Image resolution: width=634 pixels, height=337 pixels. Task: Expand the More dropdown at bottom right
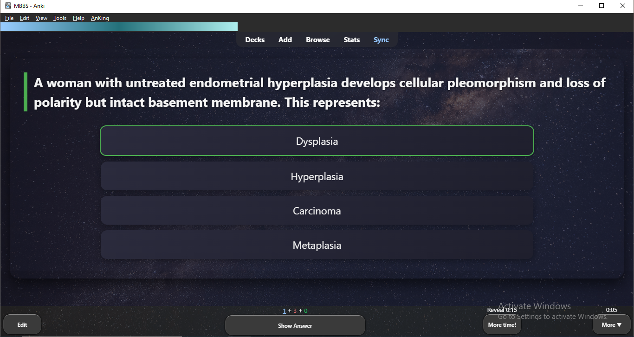point(611,325)
